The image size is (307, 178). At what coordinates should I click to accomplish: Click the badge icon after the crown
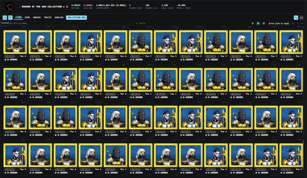(67, 7)
